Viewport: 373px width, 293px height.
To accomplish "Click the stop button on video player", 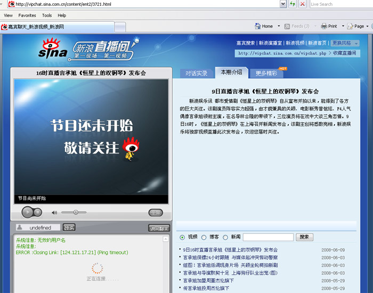I will (38, 212).
